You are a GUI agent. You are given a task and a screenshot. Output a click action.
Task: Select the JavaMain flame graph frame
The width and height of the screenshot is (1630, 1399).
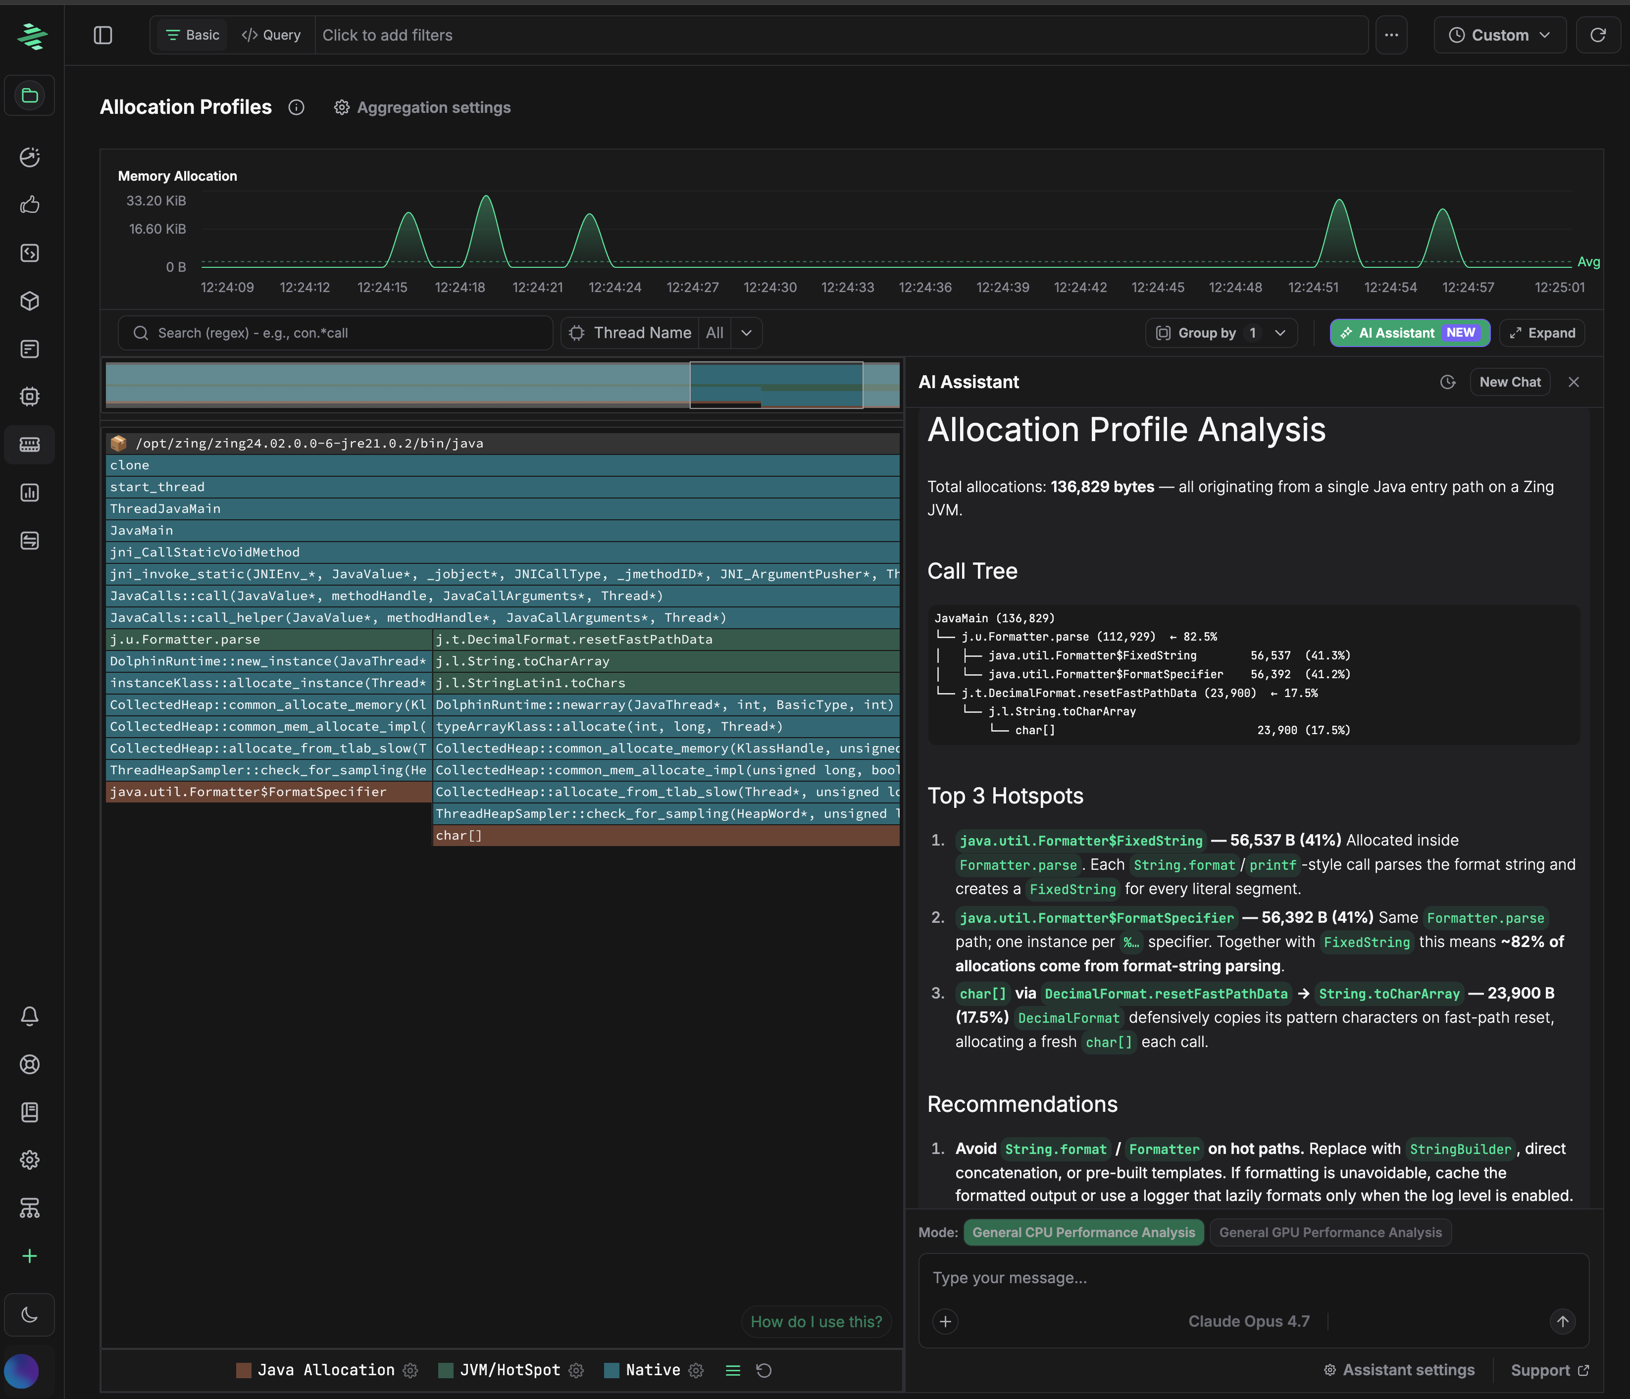(x=503, y=531)
